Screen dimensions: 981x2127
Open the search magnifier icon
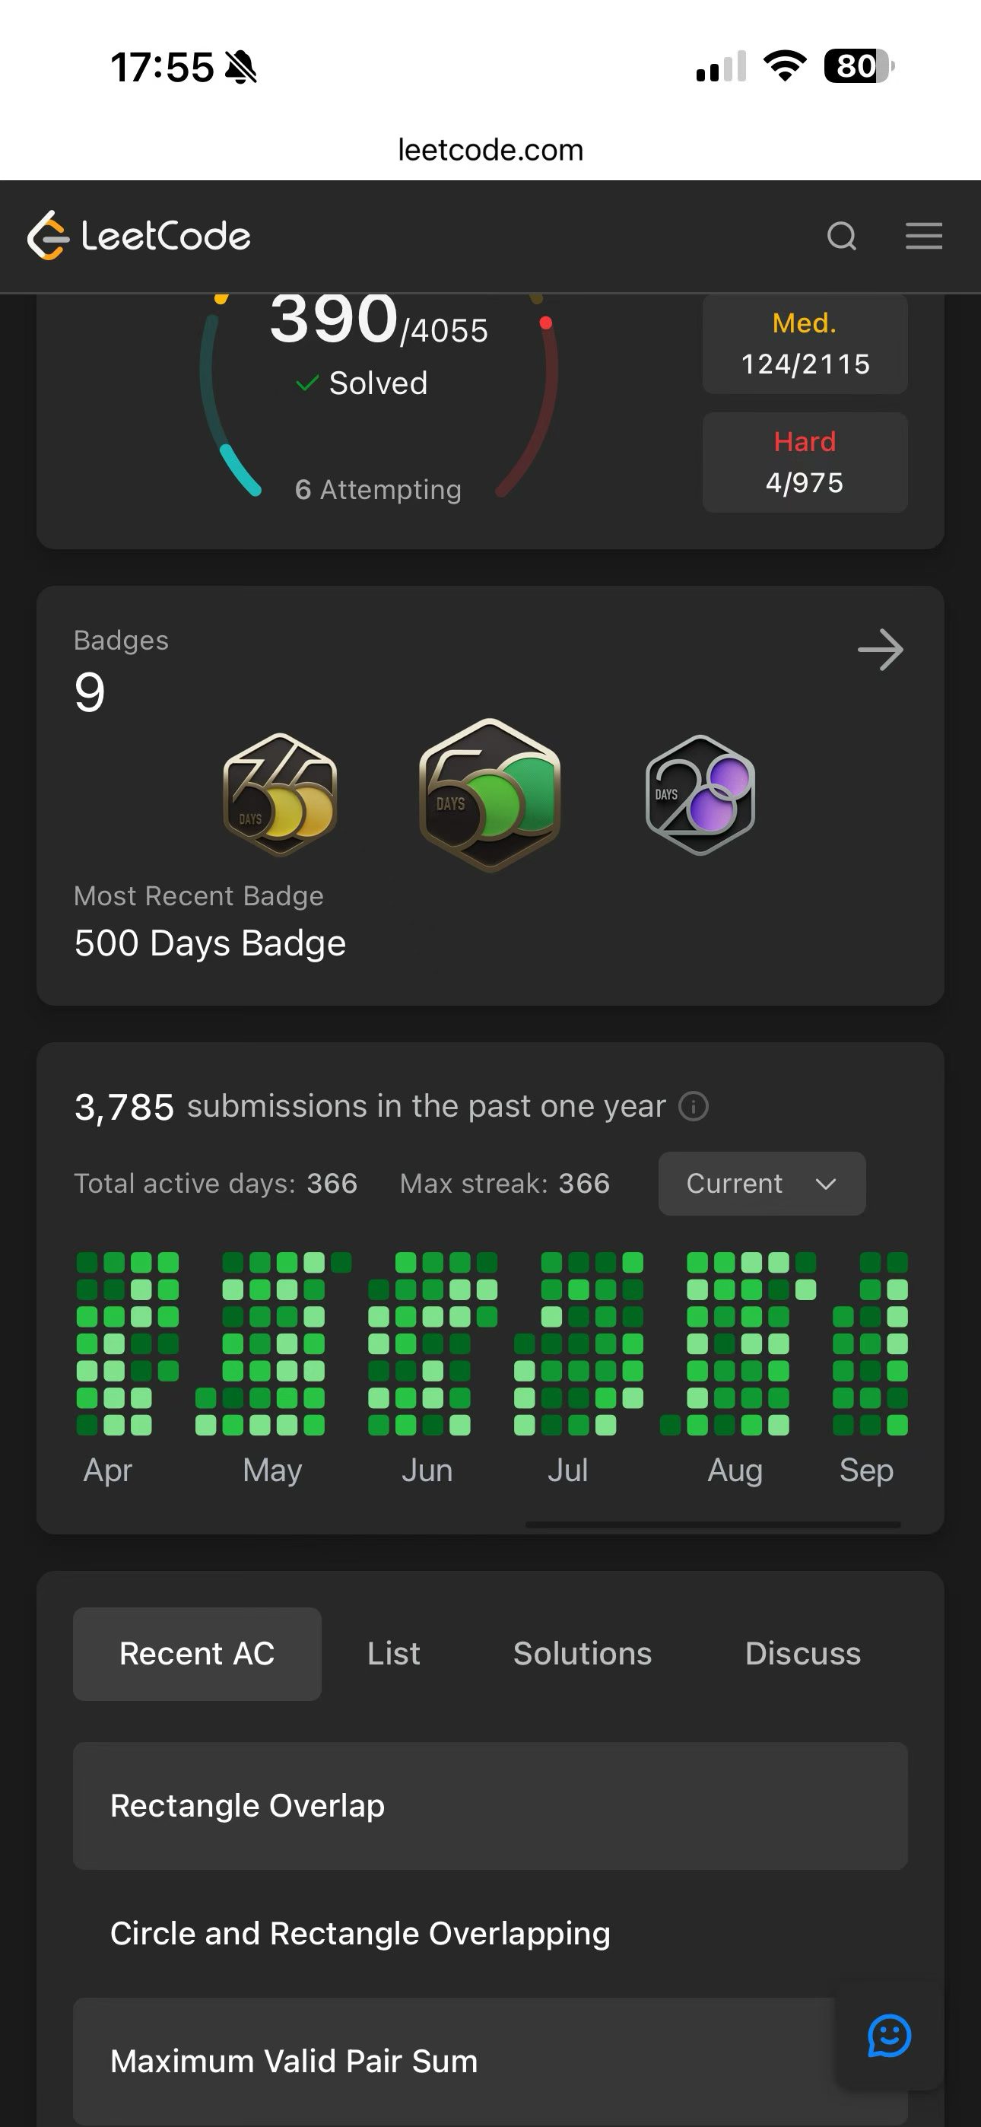[x=841, y=236]
